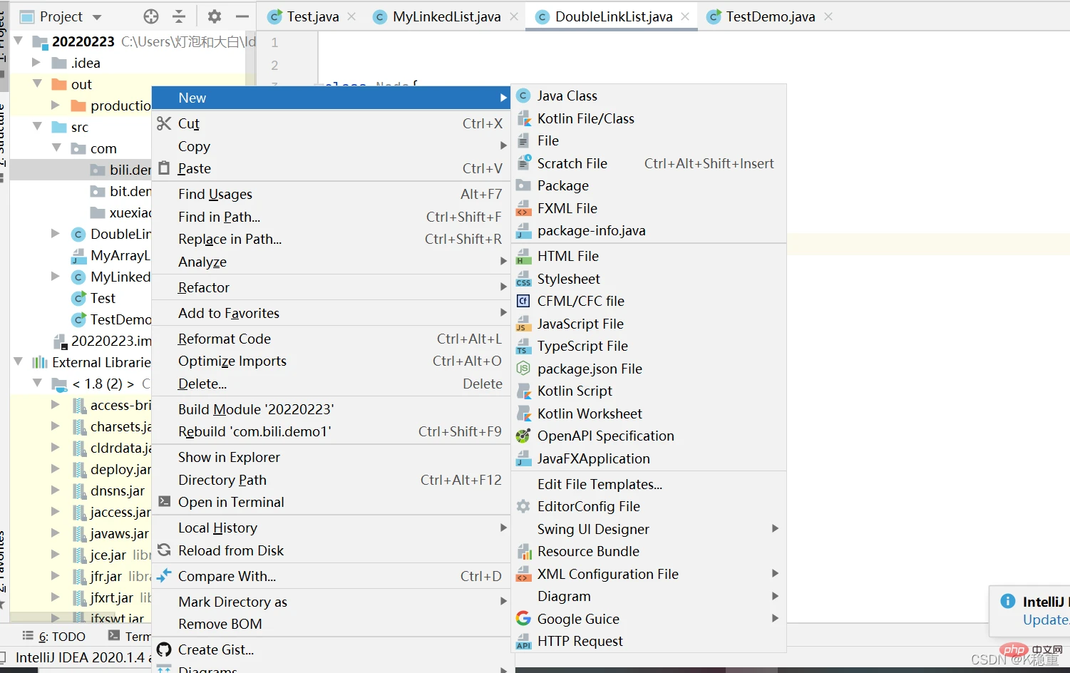Switch to TestDemo.java tab
The image size is (1070, 673).
pyautogui.click(x=770, y=16)
